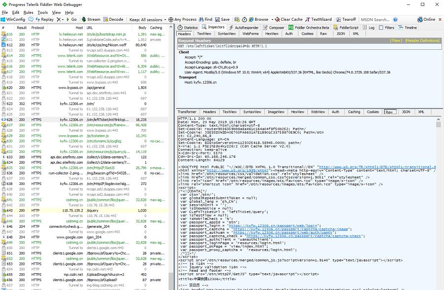Open the Edit menu
This screenshot has width=444, height=290.
(16, 12)
